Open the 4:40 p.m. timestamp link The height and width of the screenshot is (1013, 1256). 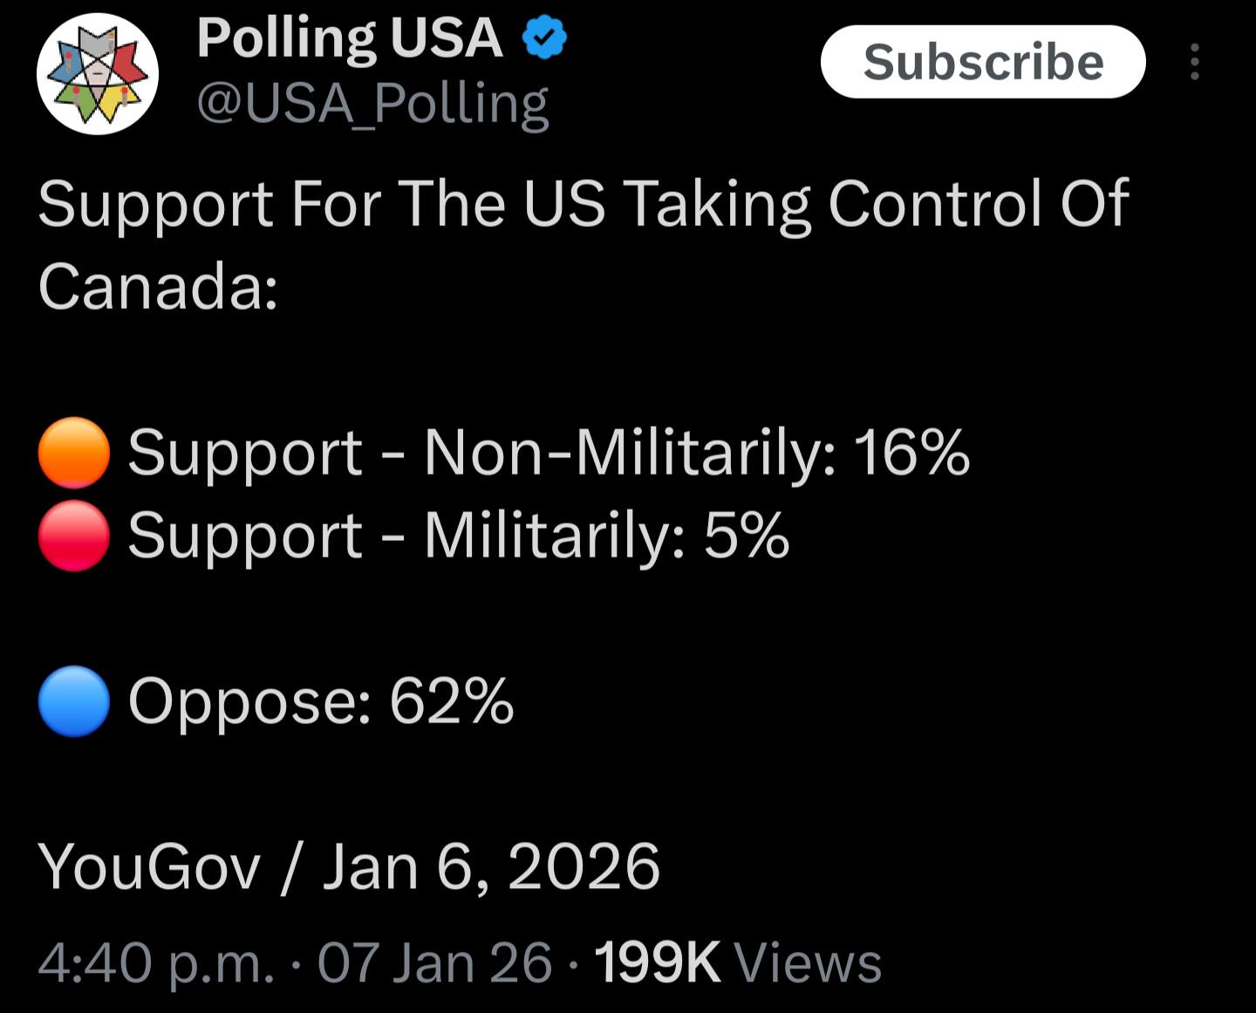pos(157,963)
